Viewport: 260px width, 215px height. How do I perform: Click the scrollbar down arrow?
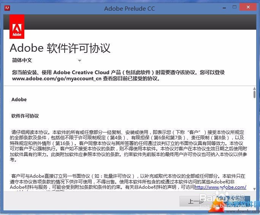point(255,189)
